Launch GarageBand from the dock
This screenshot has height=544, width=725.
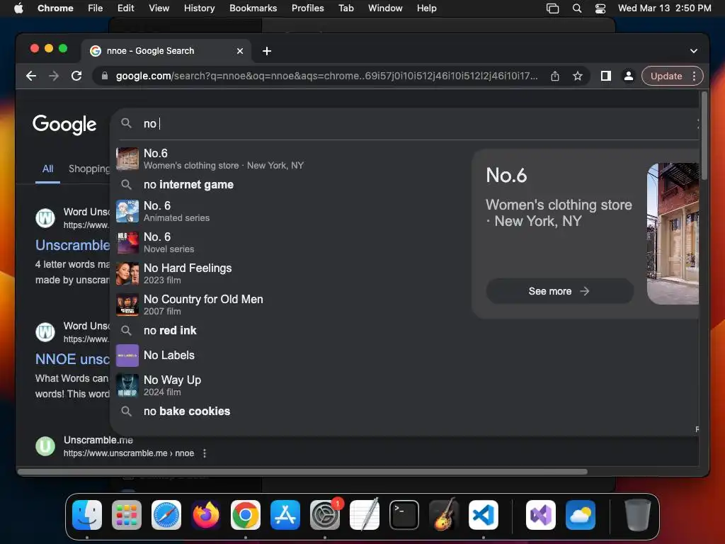point(444,515)
